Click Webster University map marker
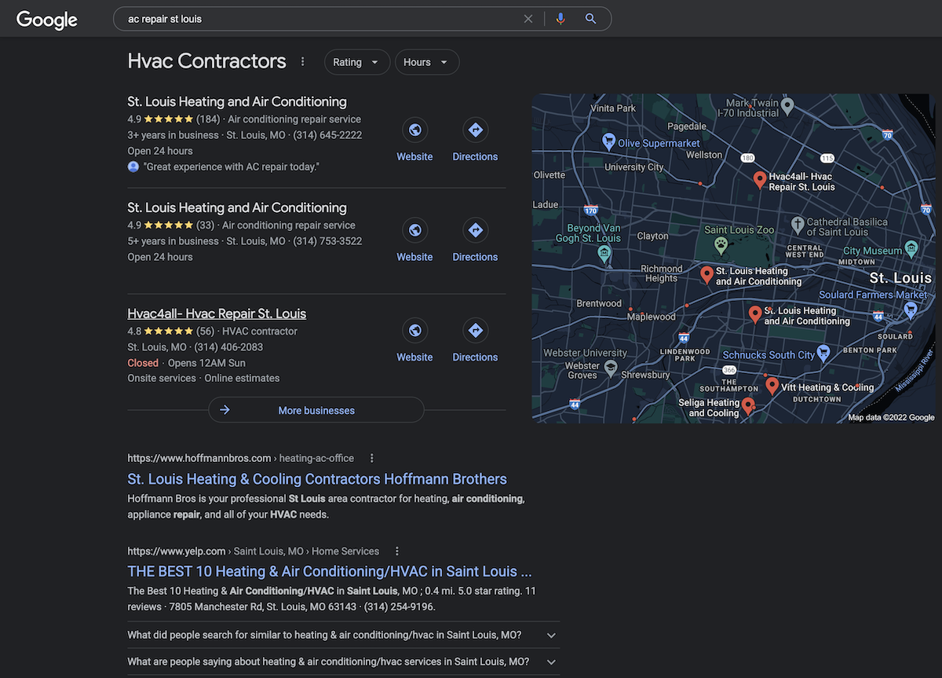Image resolution: width=942 pixels, height=678 pixels. pos(611,368)
